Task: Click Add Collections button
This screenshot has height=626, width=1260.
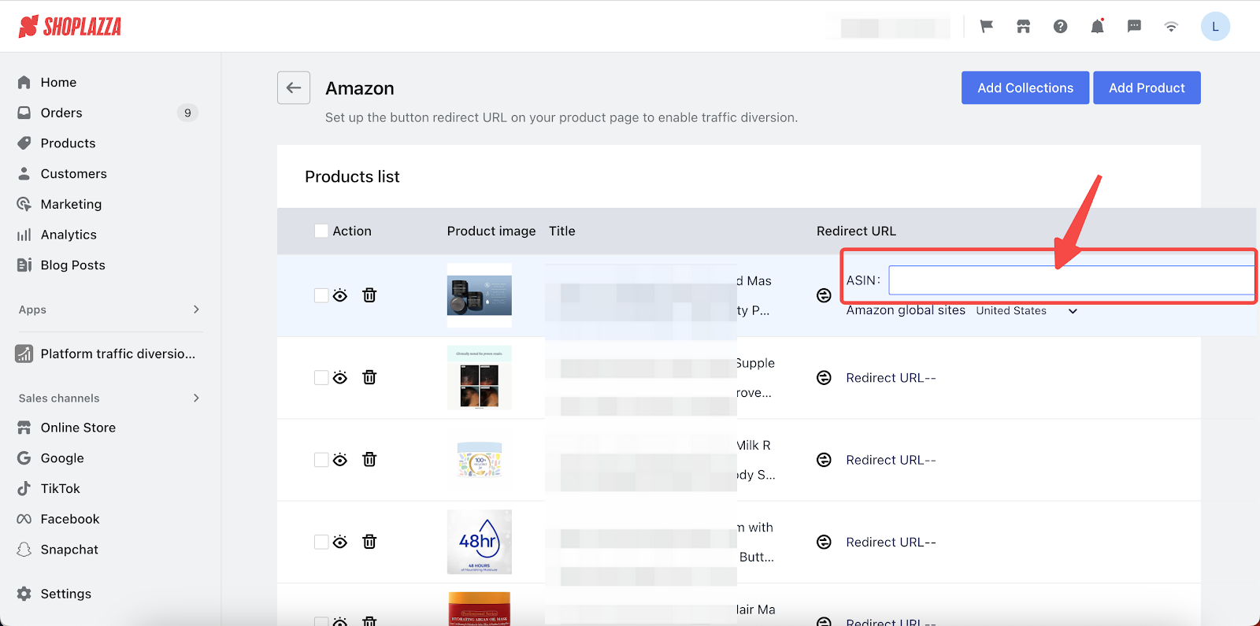Action: [1025, 87]
